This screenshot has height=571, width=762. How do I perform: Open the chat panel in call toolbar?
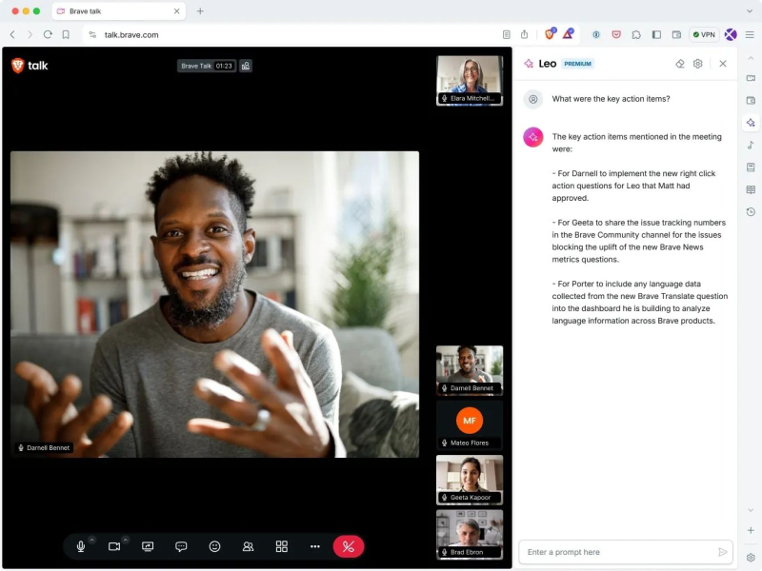[181, 546]
